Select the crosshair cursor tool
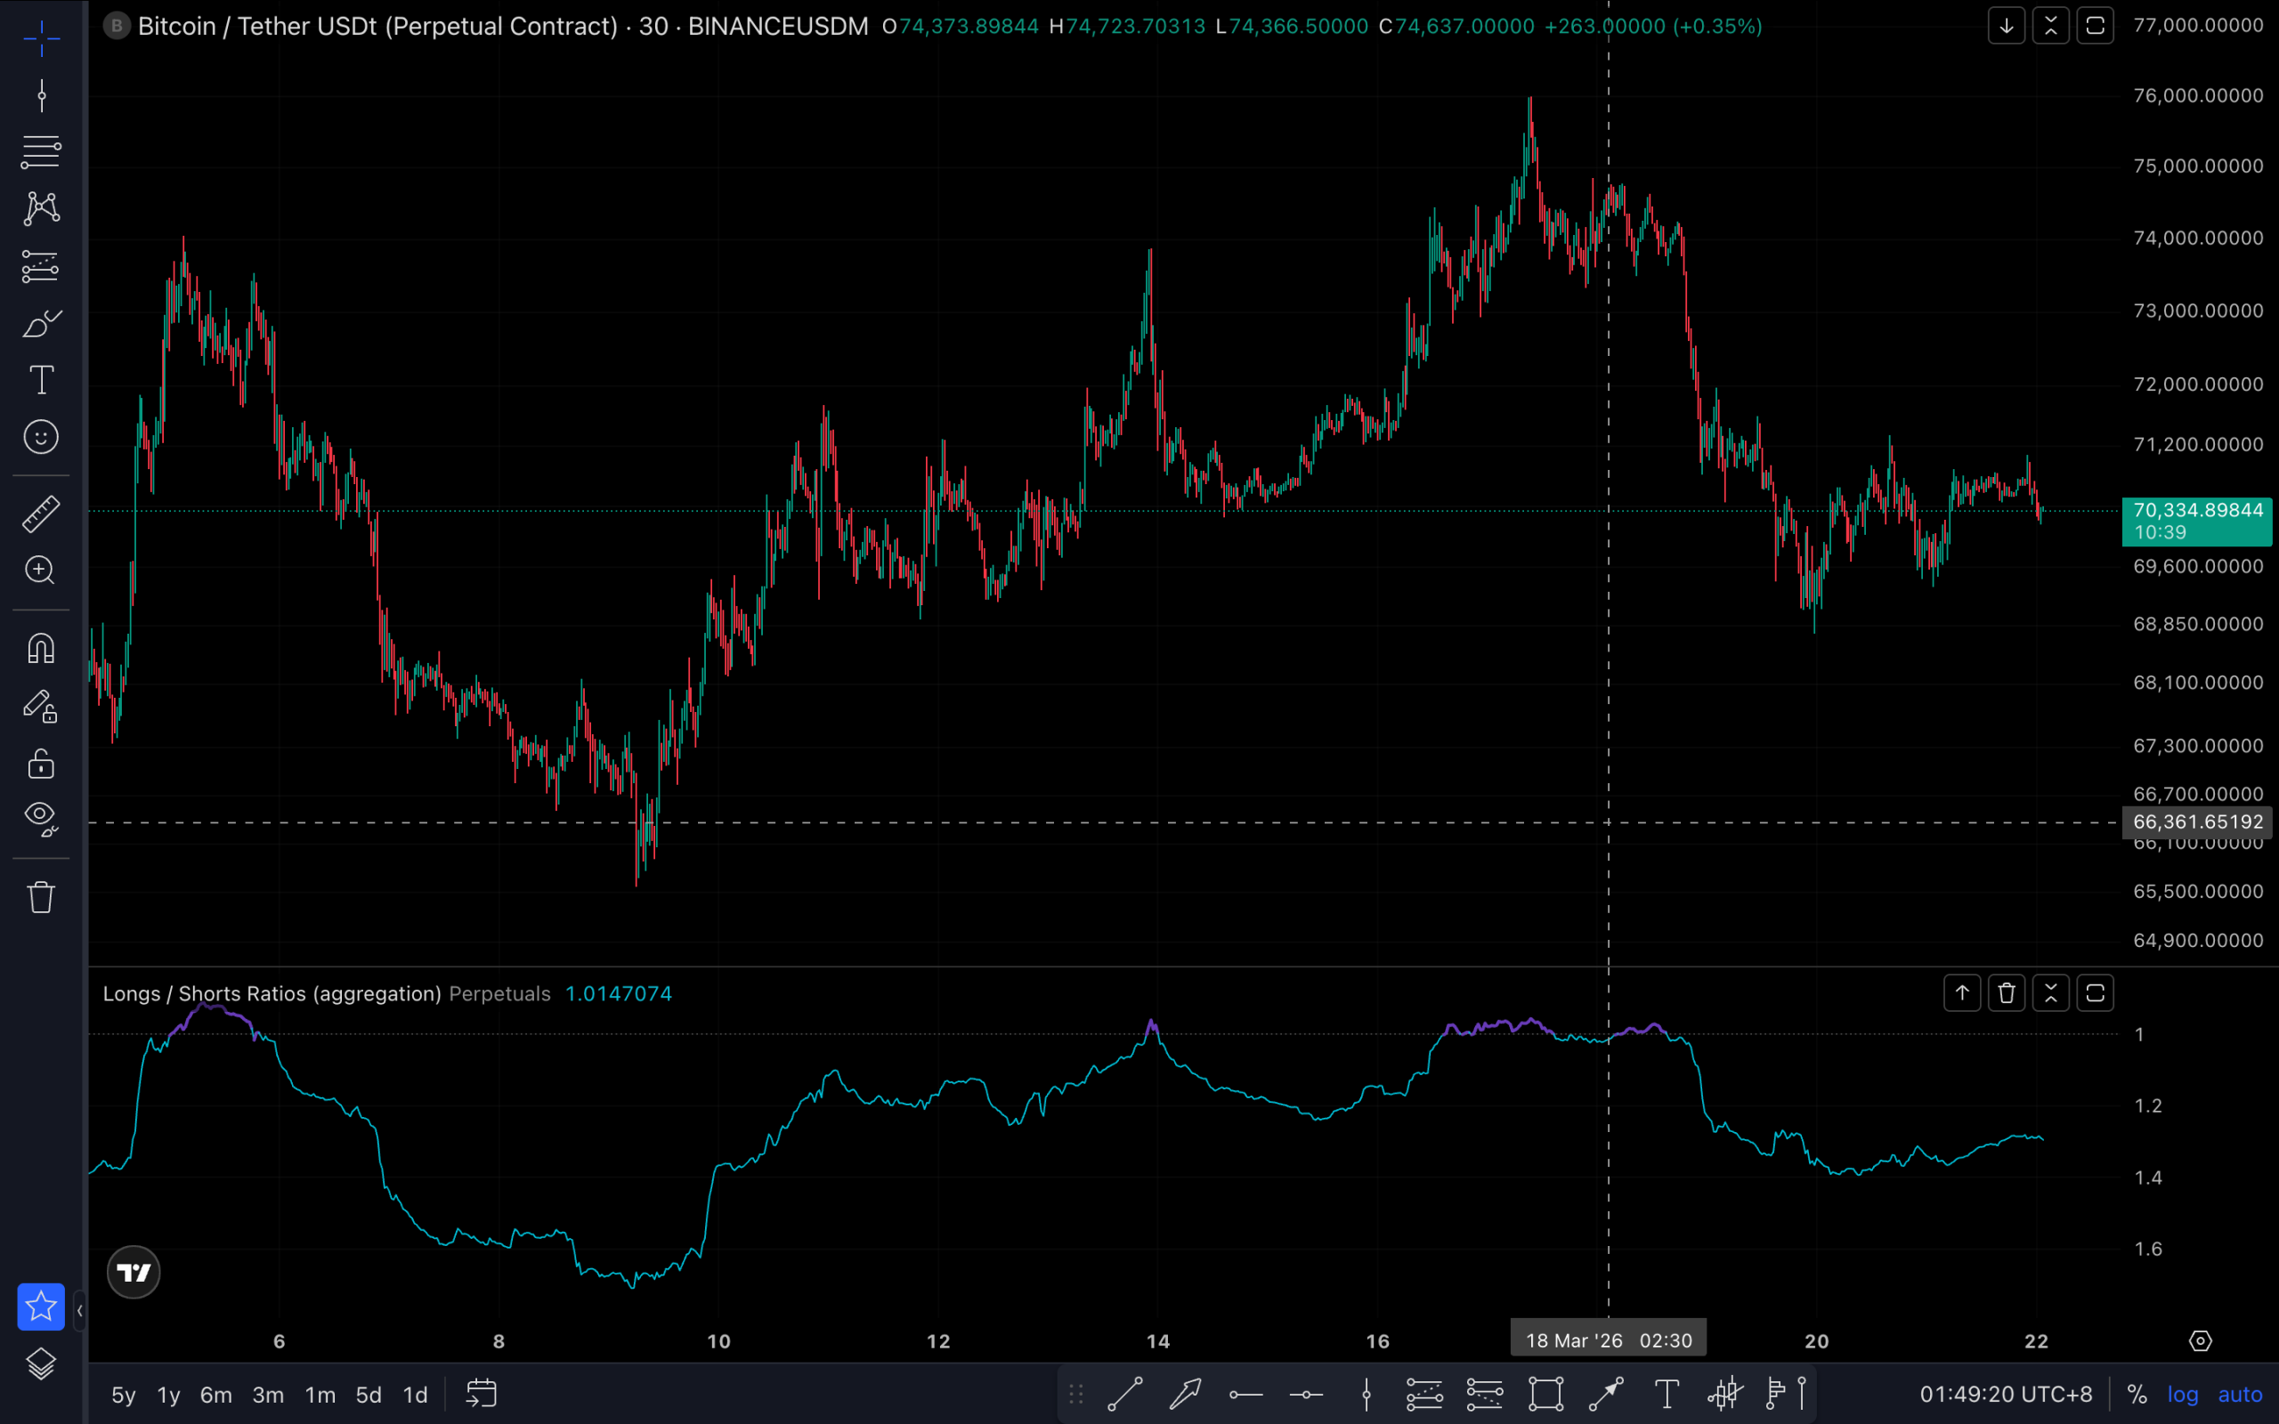 pyautogui.click(x=42, y=38)
